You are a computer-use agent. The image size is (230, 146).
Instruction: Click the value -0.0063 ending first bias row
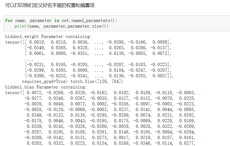point(185,93)
